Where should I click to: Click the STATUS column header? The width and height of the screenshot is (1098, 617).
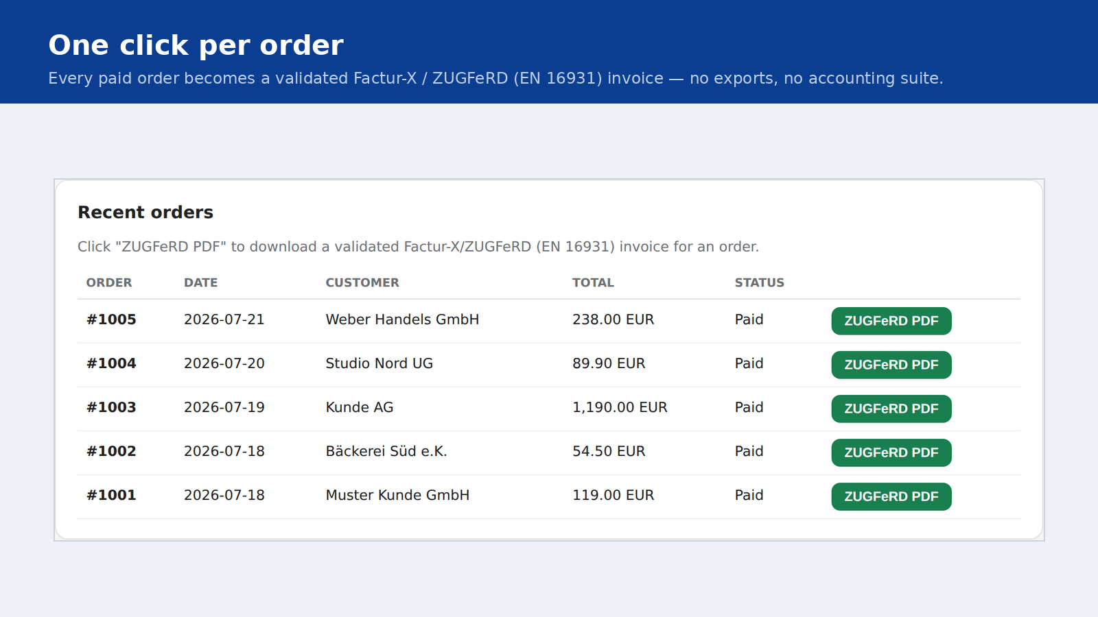click(x=759, y=282)
